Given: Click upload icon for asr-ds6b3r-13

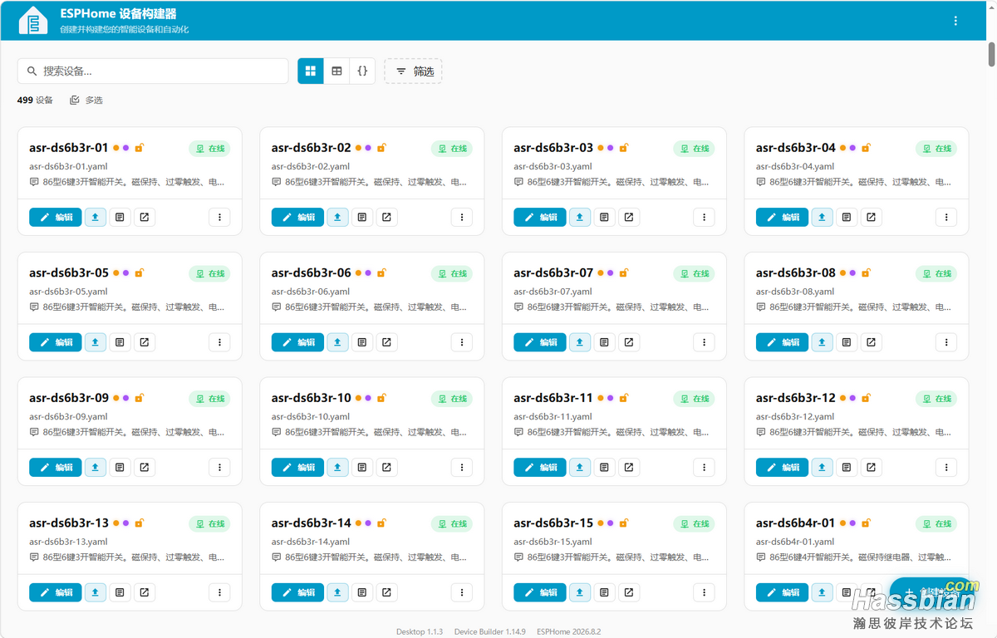Looking at the screenshot, I should click(x=96, y=592).
